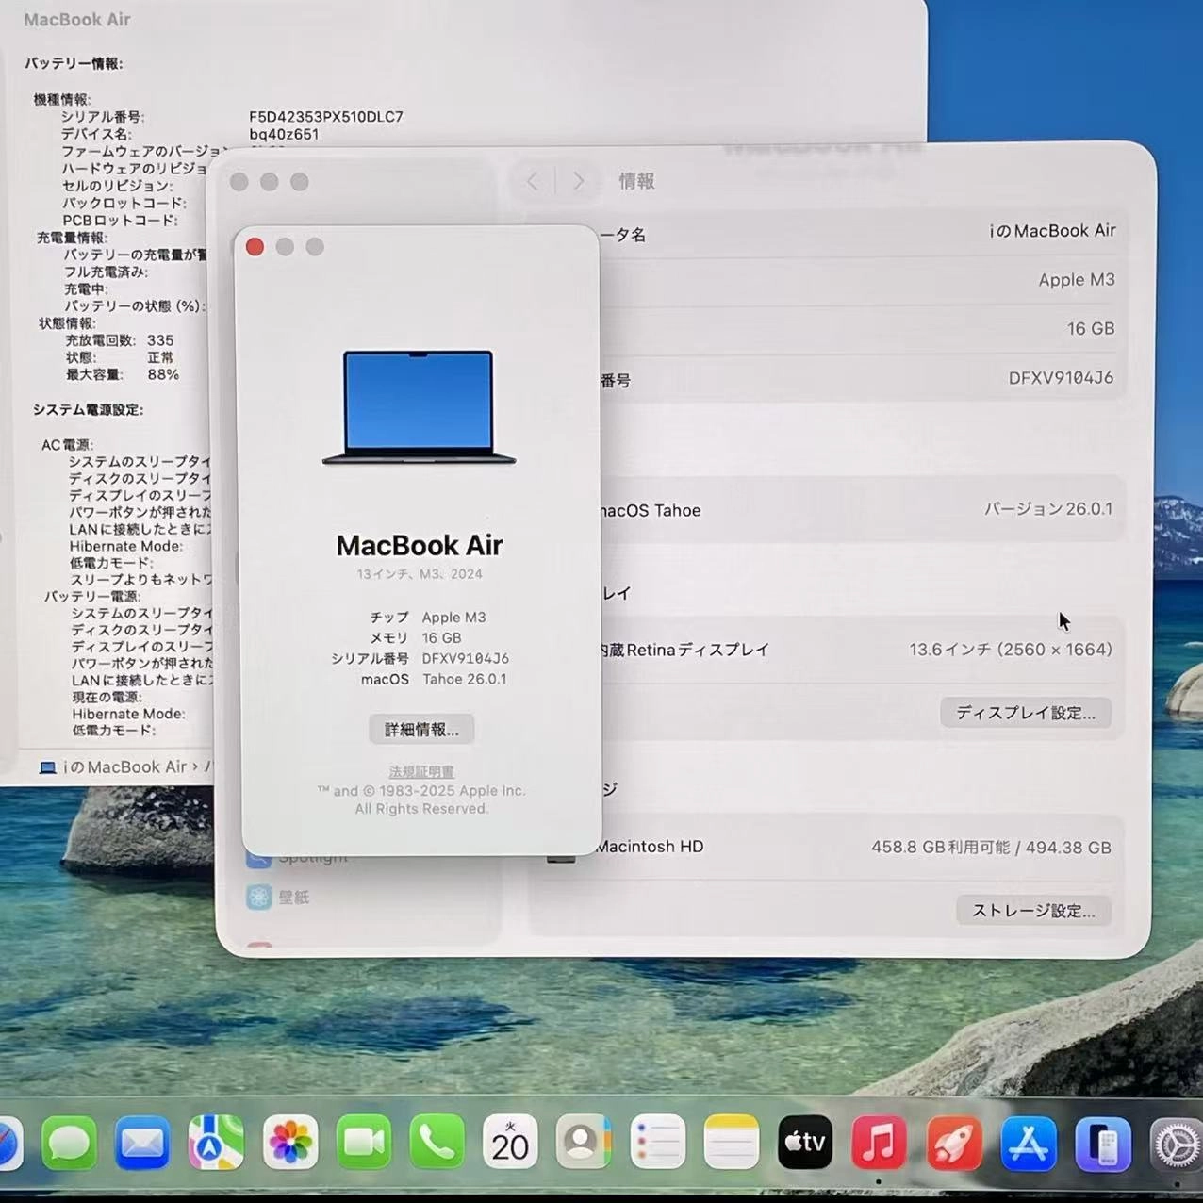Click the 13.6インチ (2560 × 1664) value
The width and height of the screenshot is (1203, 1203).
click(1011, 650)
